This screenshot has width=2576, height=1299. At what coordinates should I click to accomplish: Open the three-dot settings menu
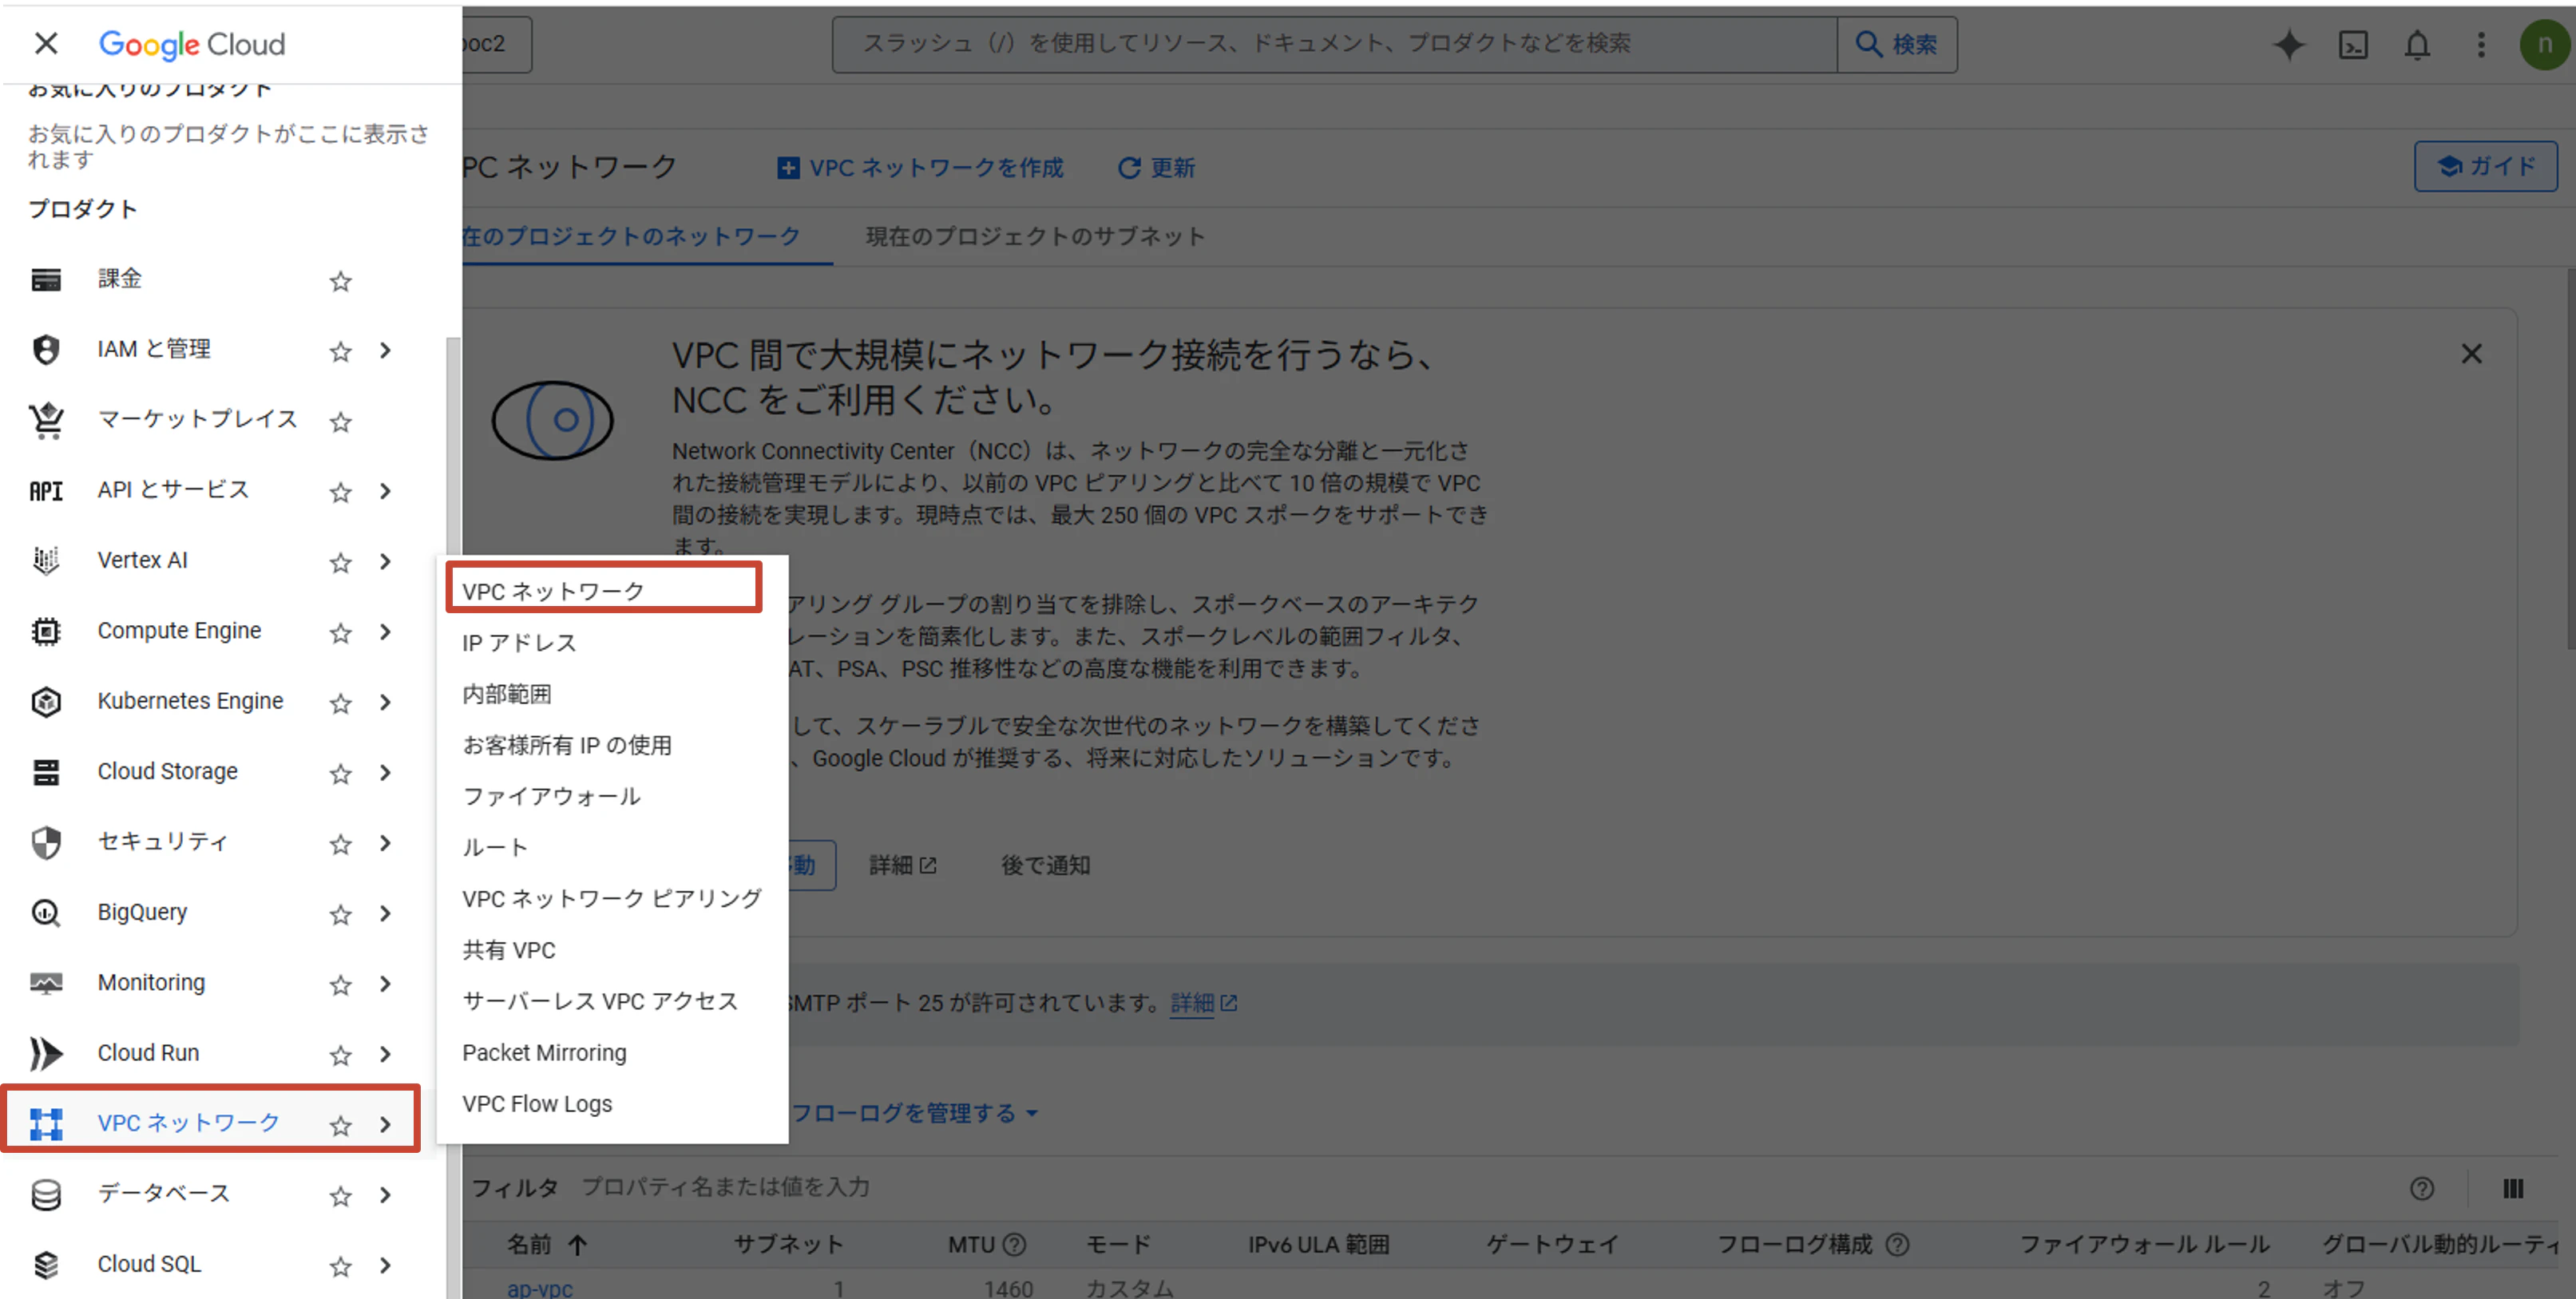[x=2481, y=44]
